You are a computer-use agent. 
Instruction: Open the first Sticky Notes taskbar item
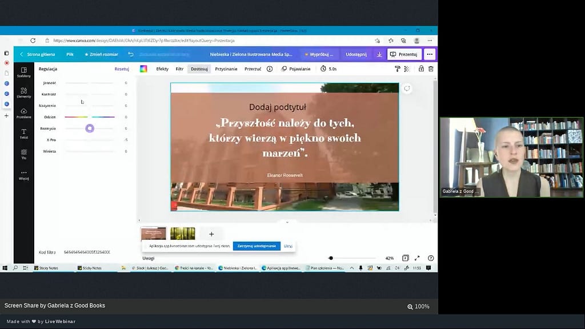pos(46,268)
